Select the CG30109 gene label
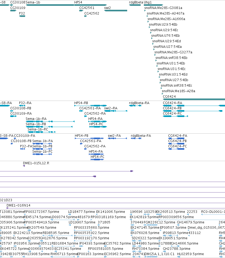 [18, 8]
